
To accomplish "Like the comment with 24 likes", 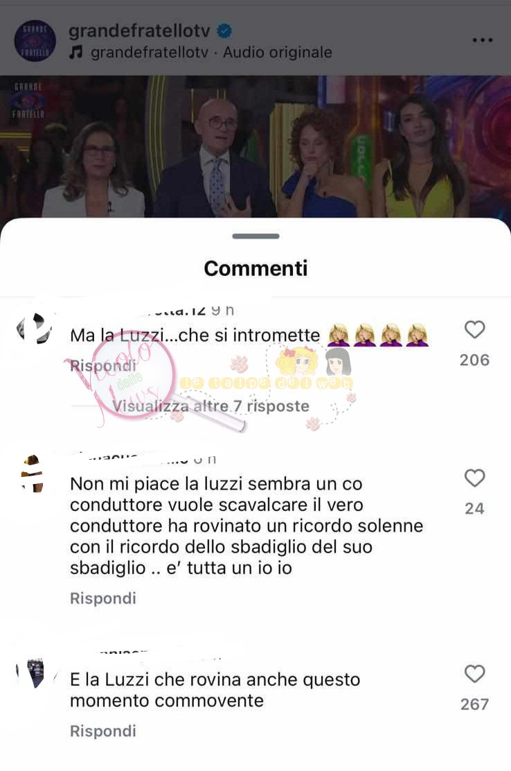I will pyautogui.click(x=474, y=478).
